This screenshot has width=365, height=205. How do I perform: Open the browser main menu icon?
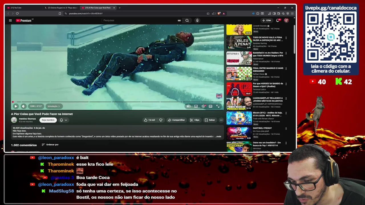pos(292,13)
